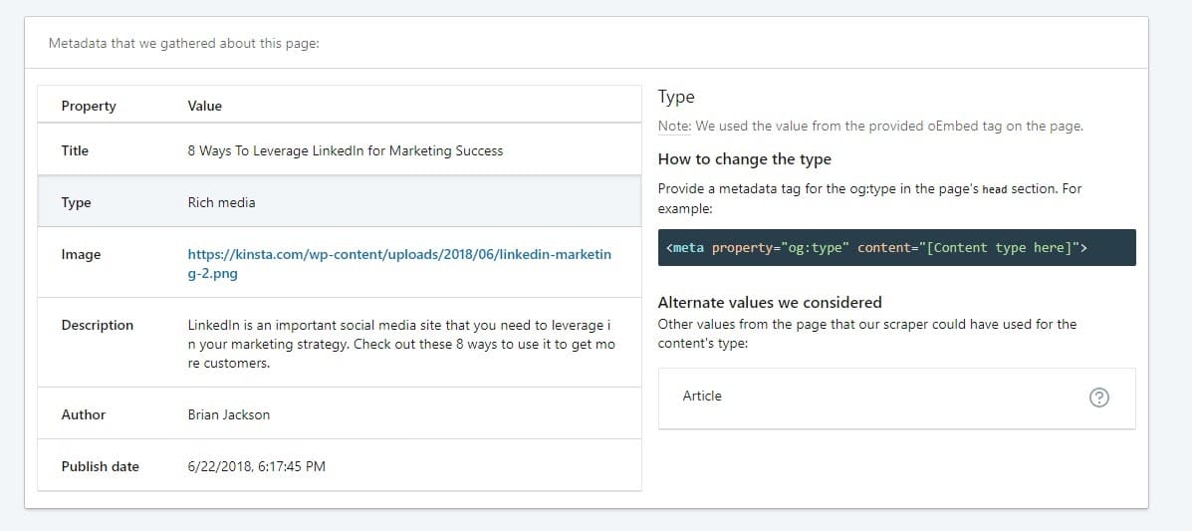Image resolution: width=1192 pixels, height=531 pixels.
Task: Select the Description property label
Action: tap(97, 325)
